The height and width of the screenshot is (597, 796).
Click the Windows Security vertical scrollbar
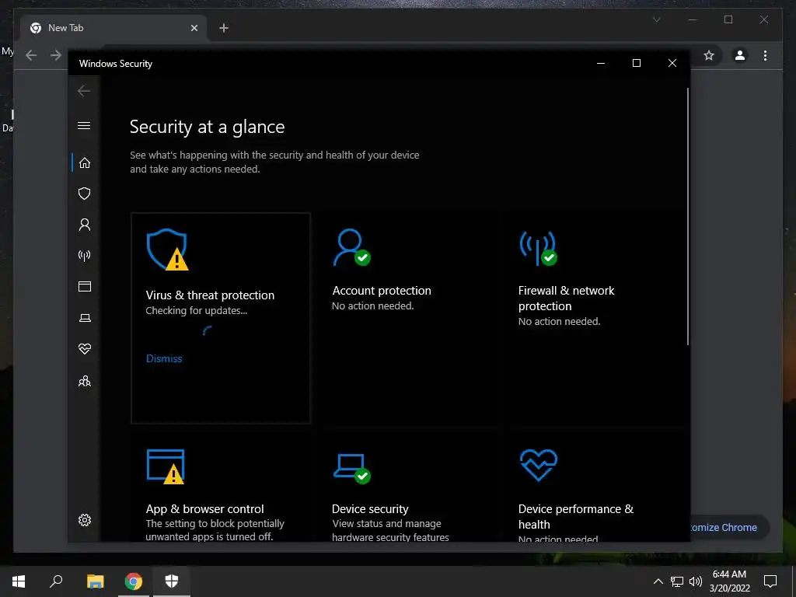[688, 217]
